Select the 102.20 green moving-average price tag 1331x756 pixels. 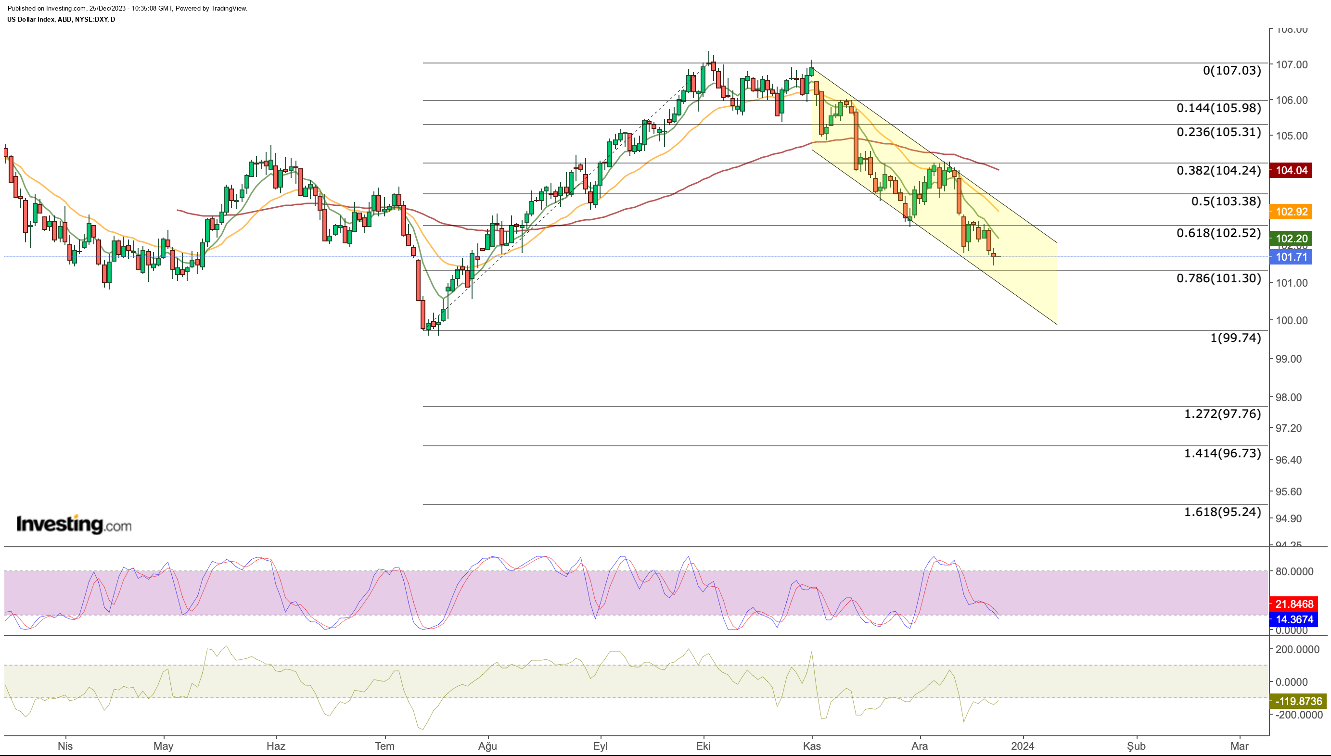click(x=1291, y=239)
